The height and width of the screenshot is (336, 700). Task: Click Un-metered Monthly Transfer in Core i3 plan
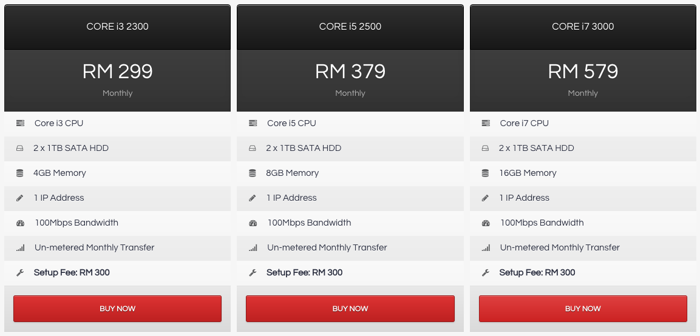94,247
